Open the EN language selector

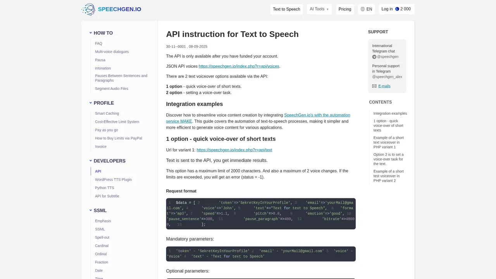[366, 9]
